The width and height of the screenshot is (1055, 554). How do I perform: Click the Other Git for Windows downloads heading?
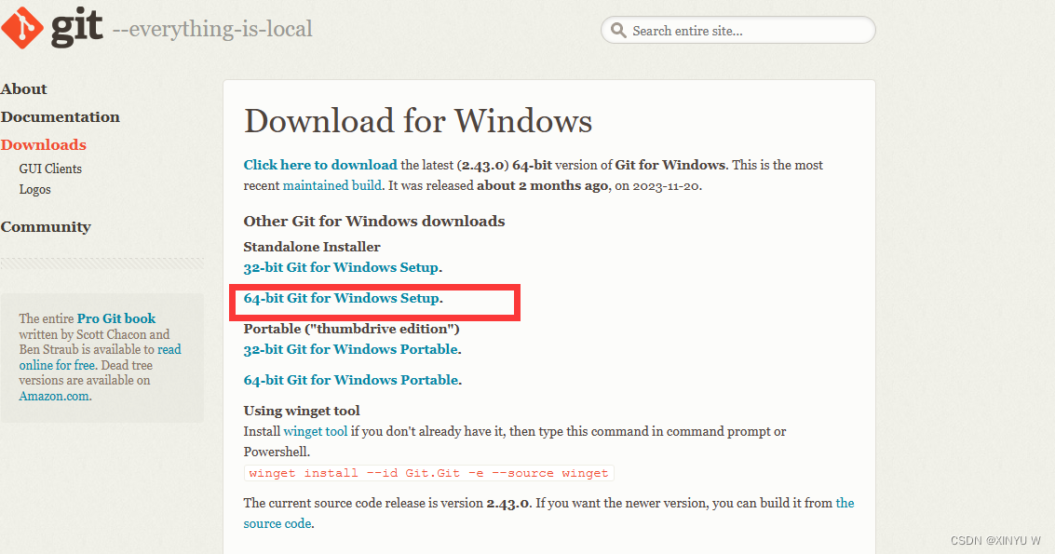(374, 222)
